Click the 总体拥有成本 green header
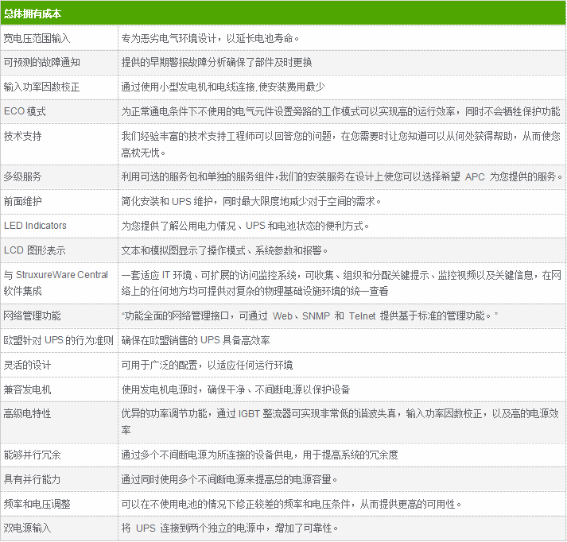567x542 pixels. (33, 14)
